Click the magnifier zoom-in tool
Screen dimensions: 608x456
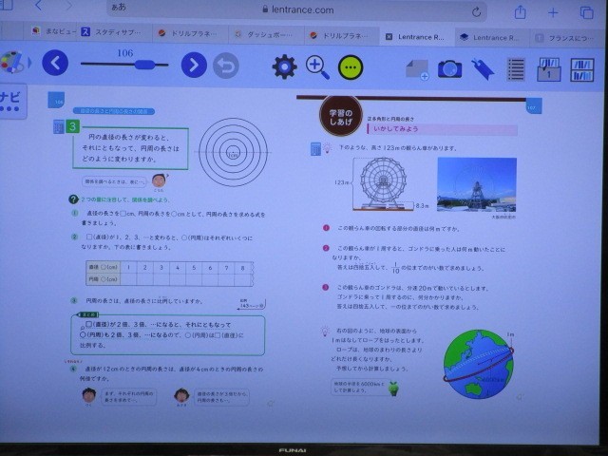[x=317, y=66]
